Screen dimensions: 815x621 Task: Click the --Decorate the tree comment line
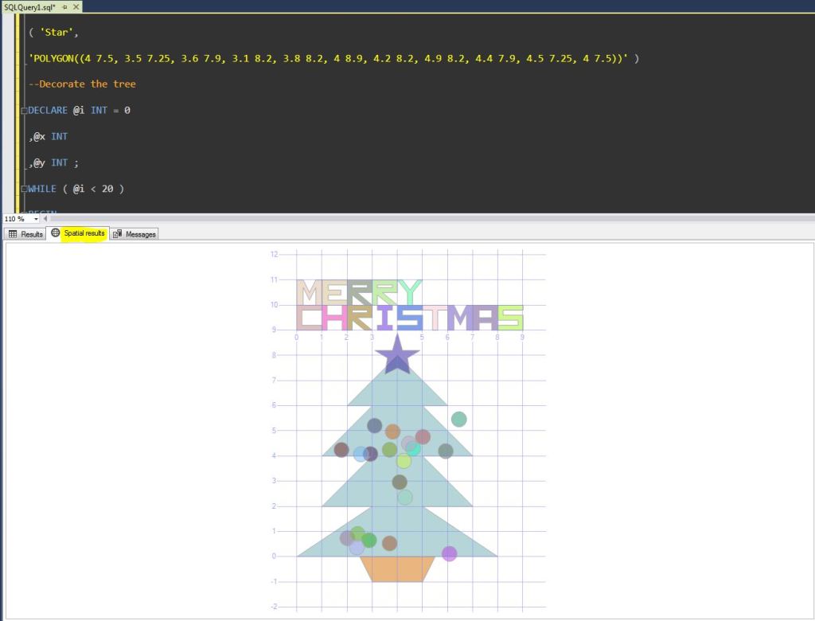pyautogui.click(x=82, y=84)
